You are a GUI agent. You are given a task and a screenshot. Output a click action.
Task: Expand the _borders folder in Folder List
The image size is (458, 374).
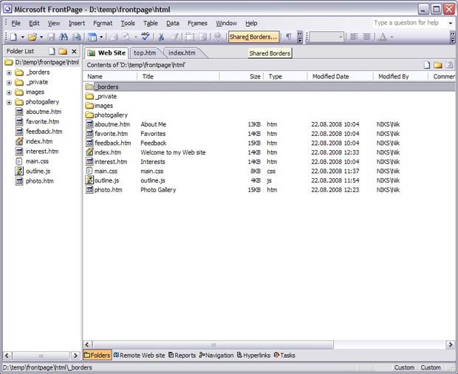9,72
